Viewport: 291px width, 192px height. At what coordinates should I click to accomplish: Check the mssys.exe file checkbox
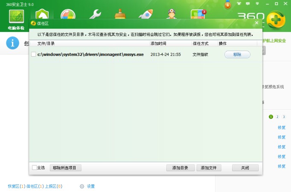click(34, 54)
